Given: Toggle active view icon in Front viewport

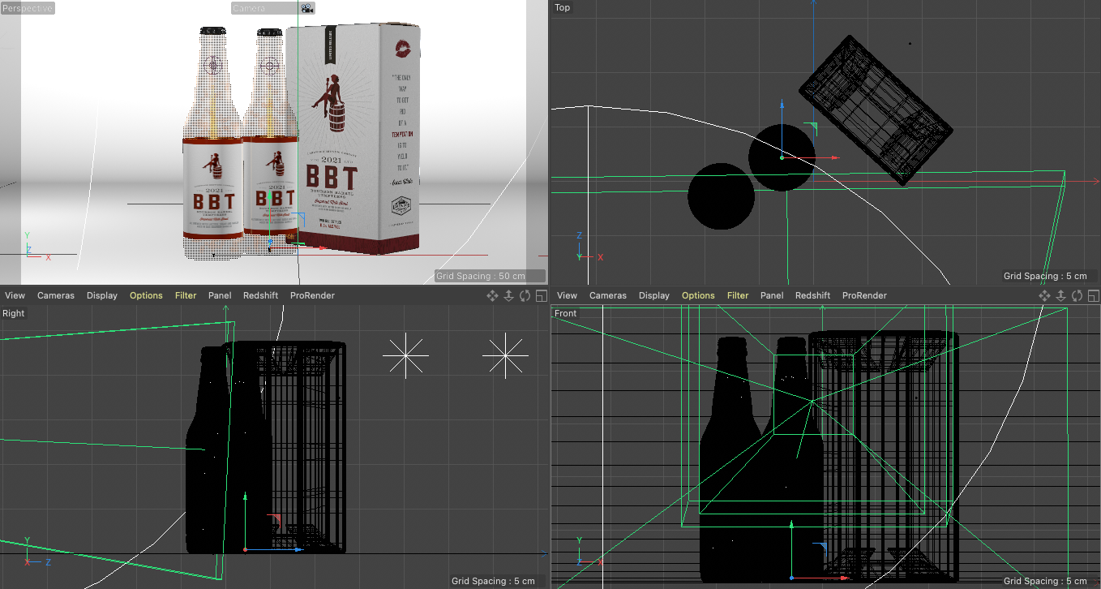Looking at the screenshot, I should click(x=1094, y=295).
